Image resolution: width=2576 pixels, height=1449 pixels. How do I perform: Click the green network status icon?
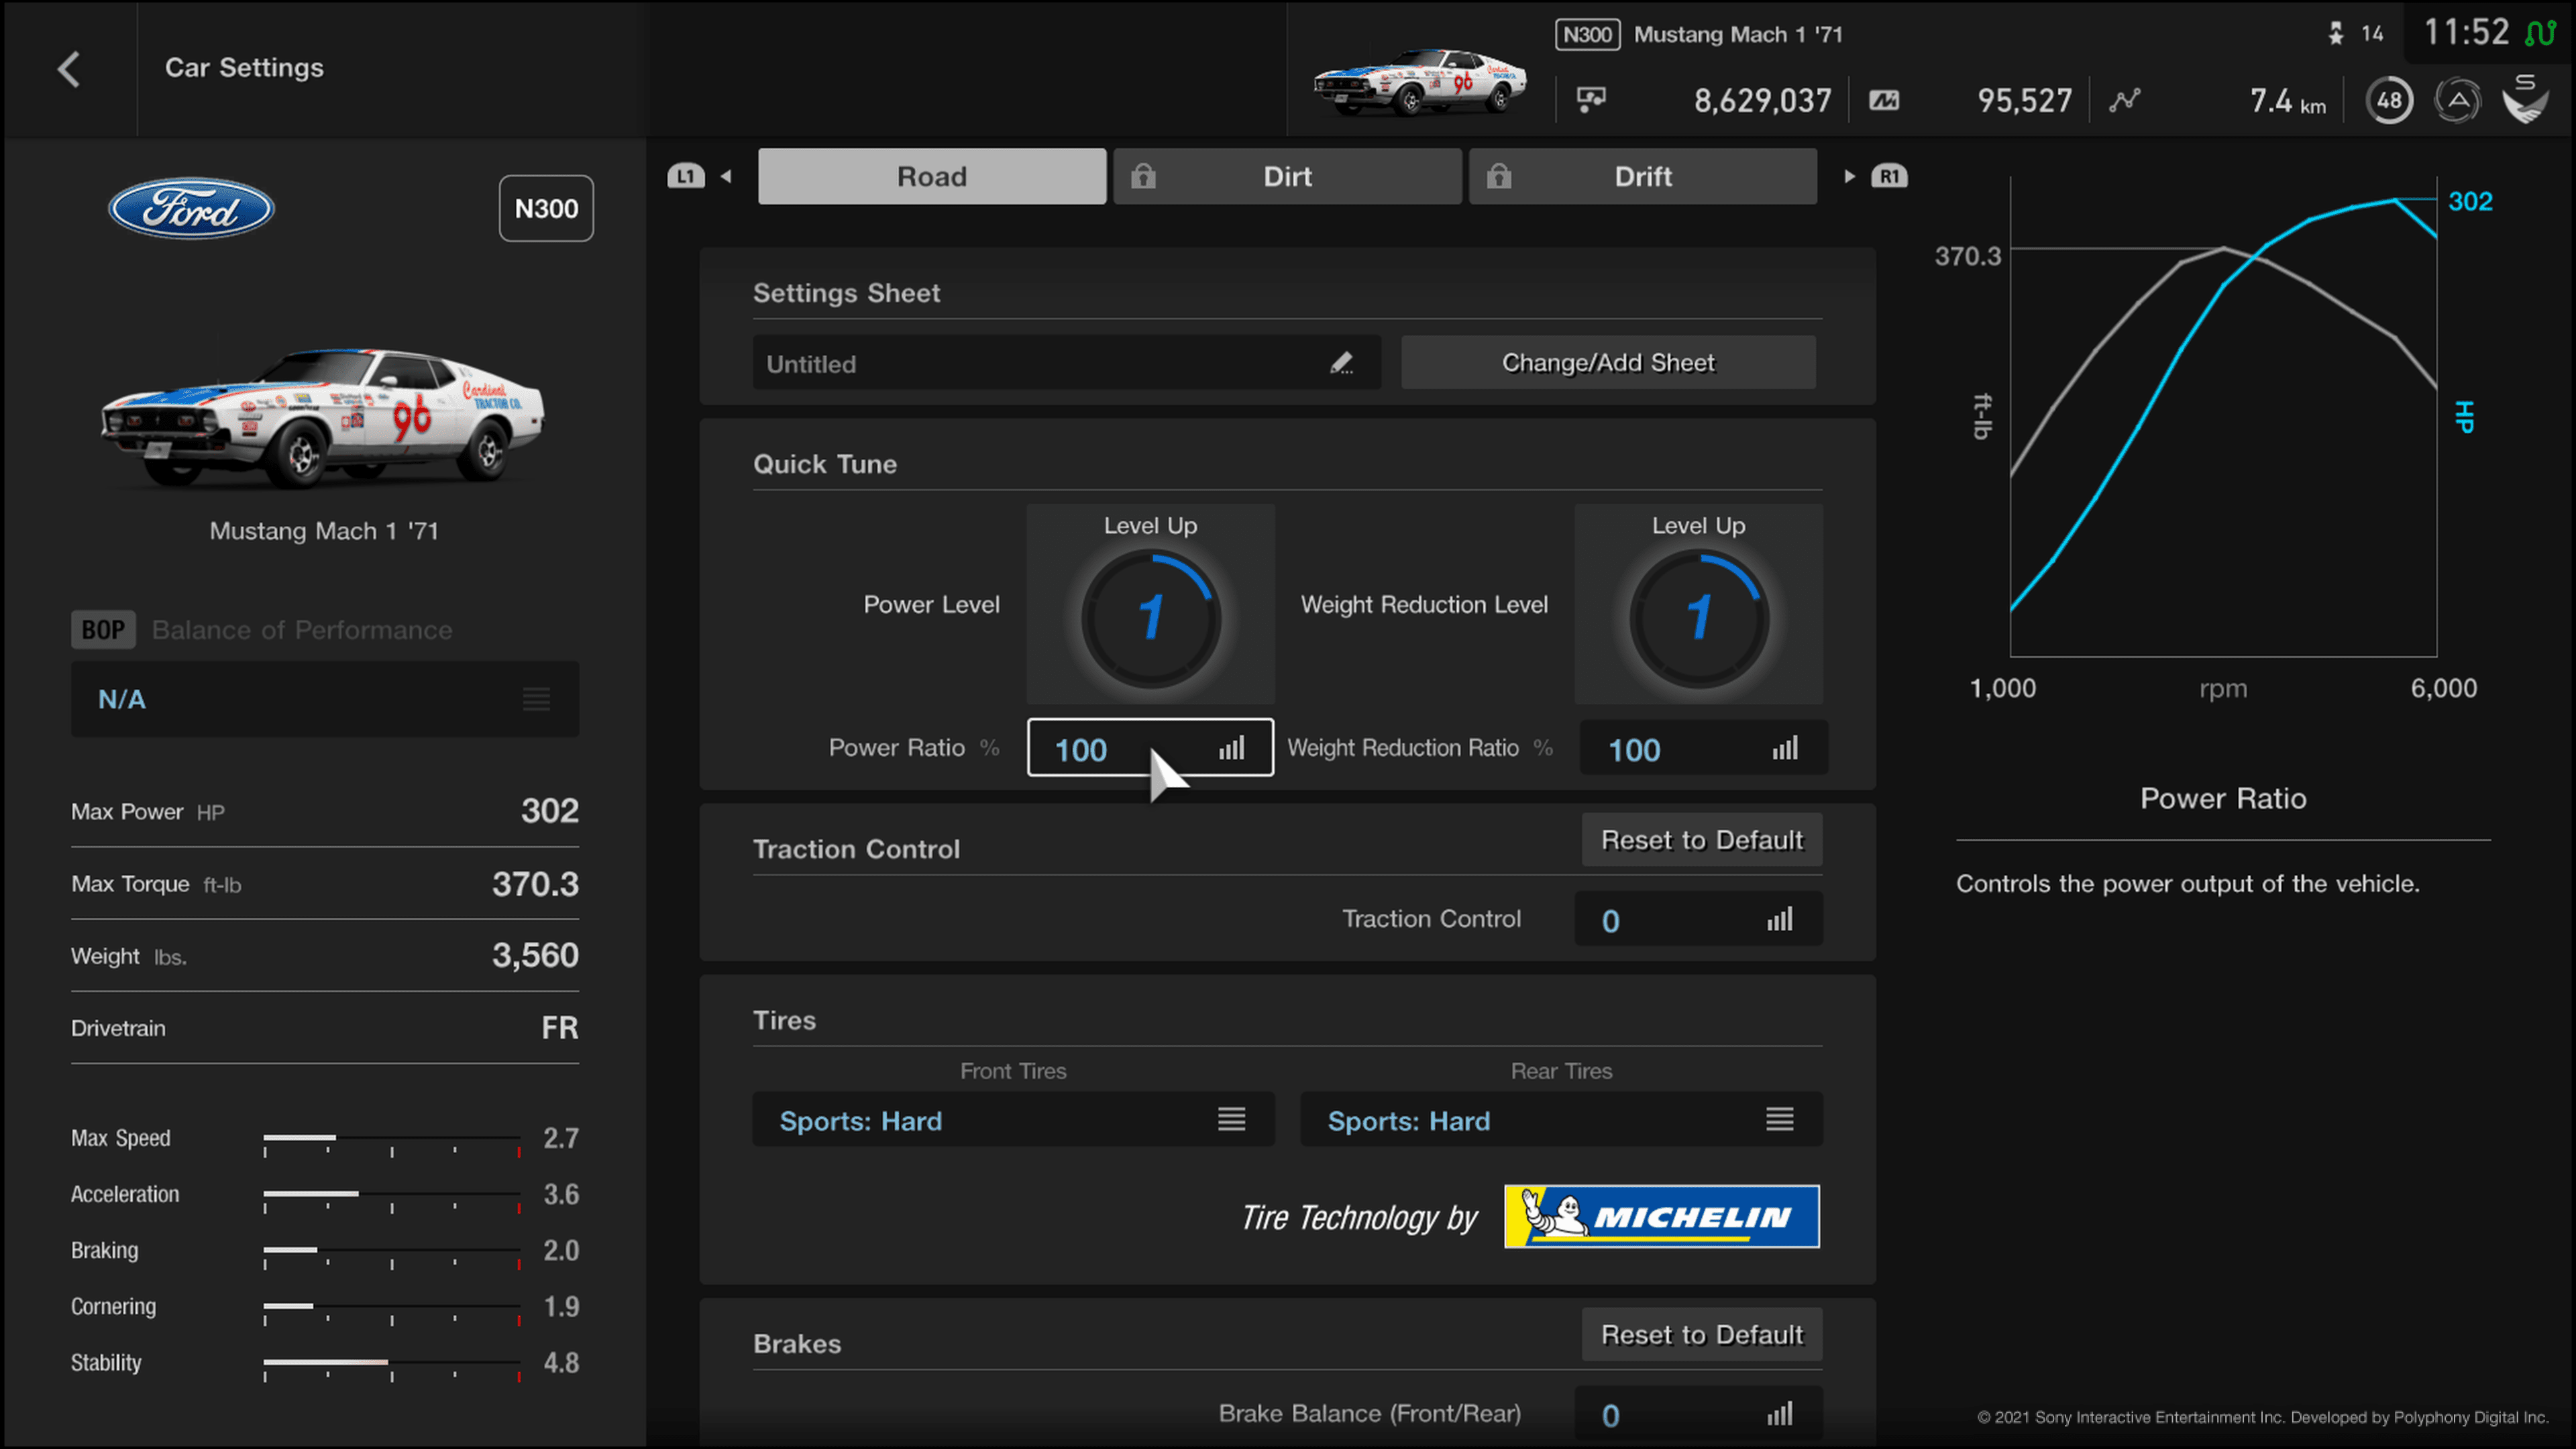click(x=2540, y=33)
